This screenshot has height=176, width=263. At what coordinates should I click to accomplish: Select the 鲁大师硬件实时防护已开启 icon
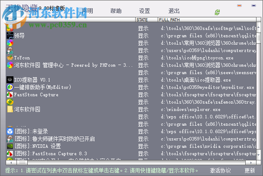10,139
